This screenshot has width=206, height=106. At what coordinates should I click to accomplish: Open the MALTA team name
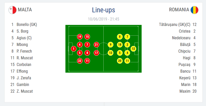pyautogui.click(x=25, y=10)
